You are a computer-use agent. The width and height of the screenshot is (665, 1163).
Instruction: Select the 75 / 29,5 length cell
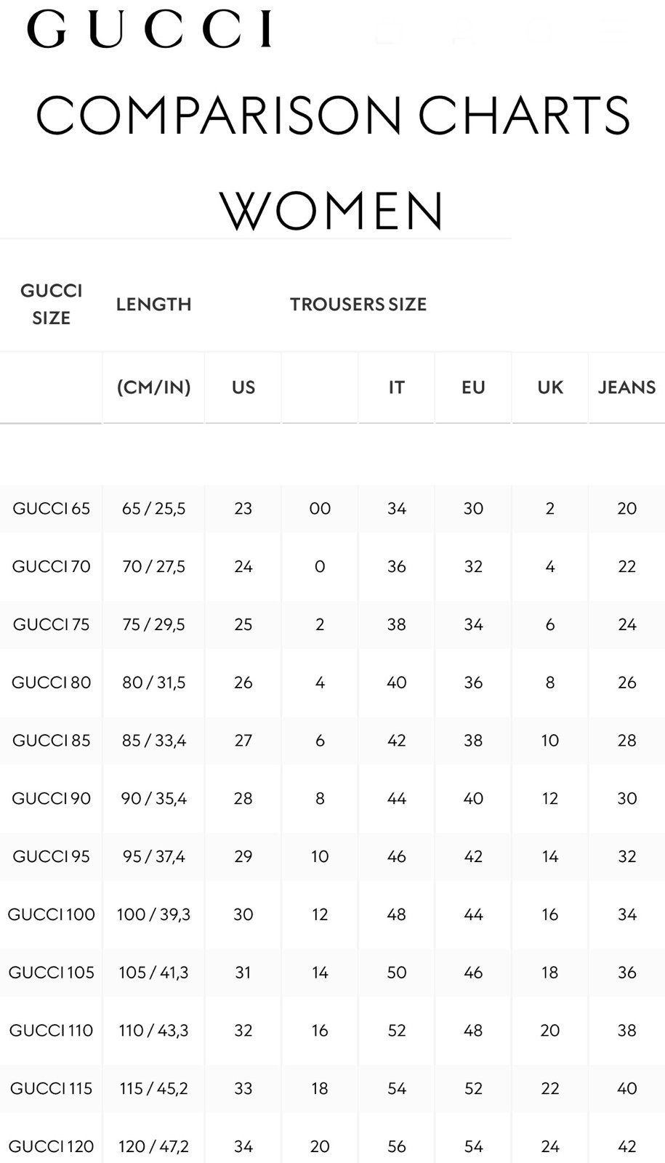(x=153, y=624)
